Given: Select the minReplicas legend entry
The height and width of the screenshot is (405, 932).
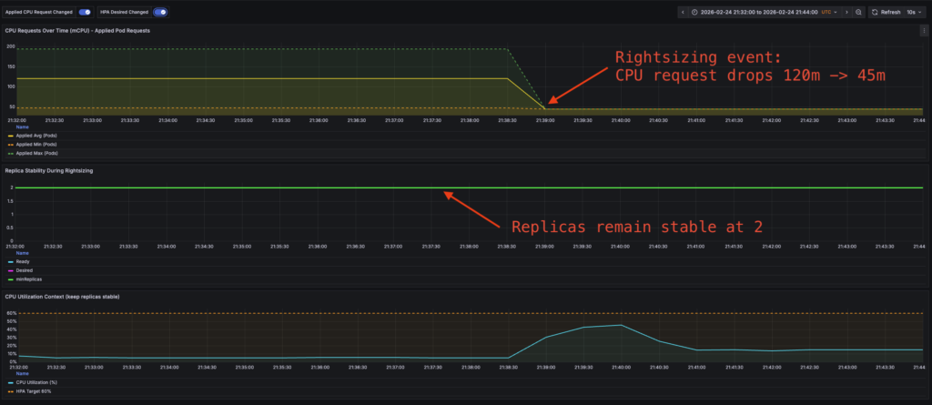Looking at the screenshot, I should coord(26,278).
